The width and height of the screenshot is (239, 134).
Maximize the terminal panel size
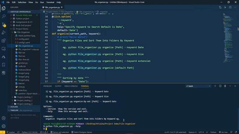point(230,86)
